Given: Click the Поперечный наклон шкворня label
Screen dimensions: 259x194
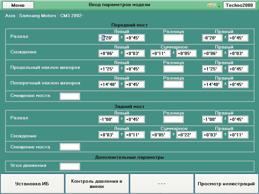Looking at the screenshot, I should (x=45, y=83).
